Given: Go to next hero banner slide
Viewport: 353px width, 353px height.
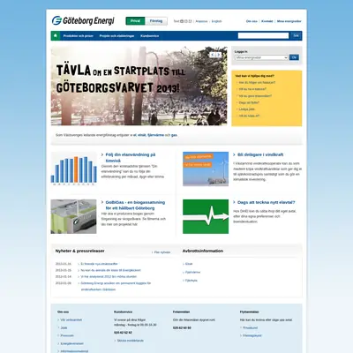Looking at the screenshot, I should pos(219,55).
